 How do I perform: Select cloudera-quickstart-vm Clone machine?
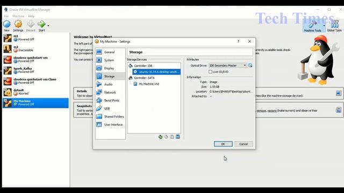tap(35, 81)
